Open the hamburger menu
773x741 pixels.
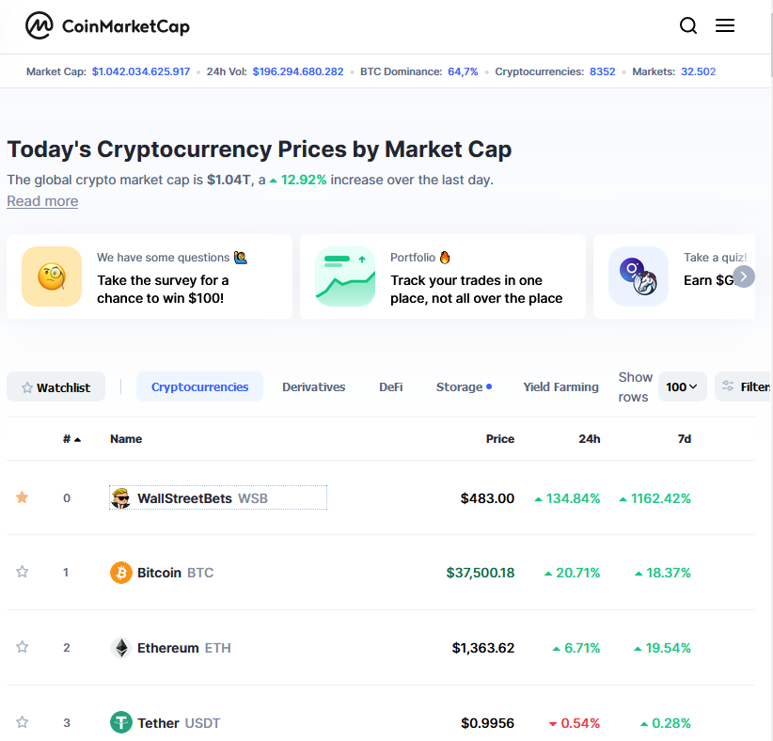click(x=725, y=26)
